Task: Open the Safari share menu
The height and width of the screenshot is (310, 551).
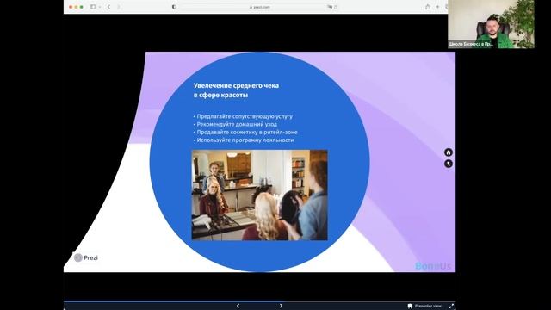Action: pyautogui.click(x=428, y=7)
